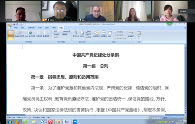
Task: Switch to Web 版式视图 layout view
Action: tap(30, 34)
